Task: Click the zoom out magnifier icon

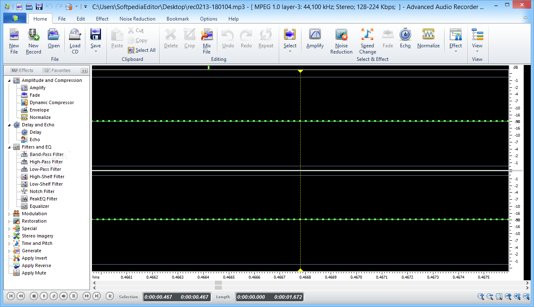Action: point(490,296)
